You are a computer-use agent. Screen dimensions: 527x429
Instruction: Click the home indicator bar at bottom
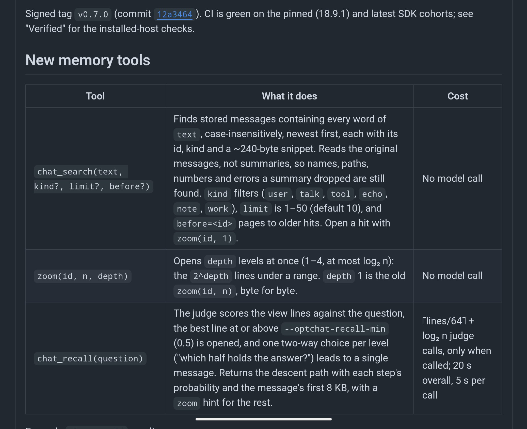click(263, 419)
